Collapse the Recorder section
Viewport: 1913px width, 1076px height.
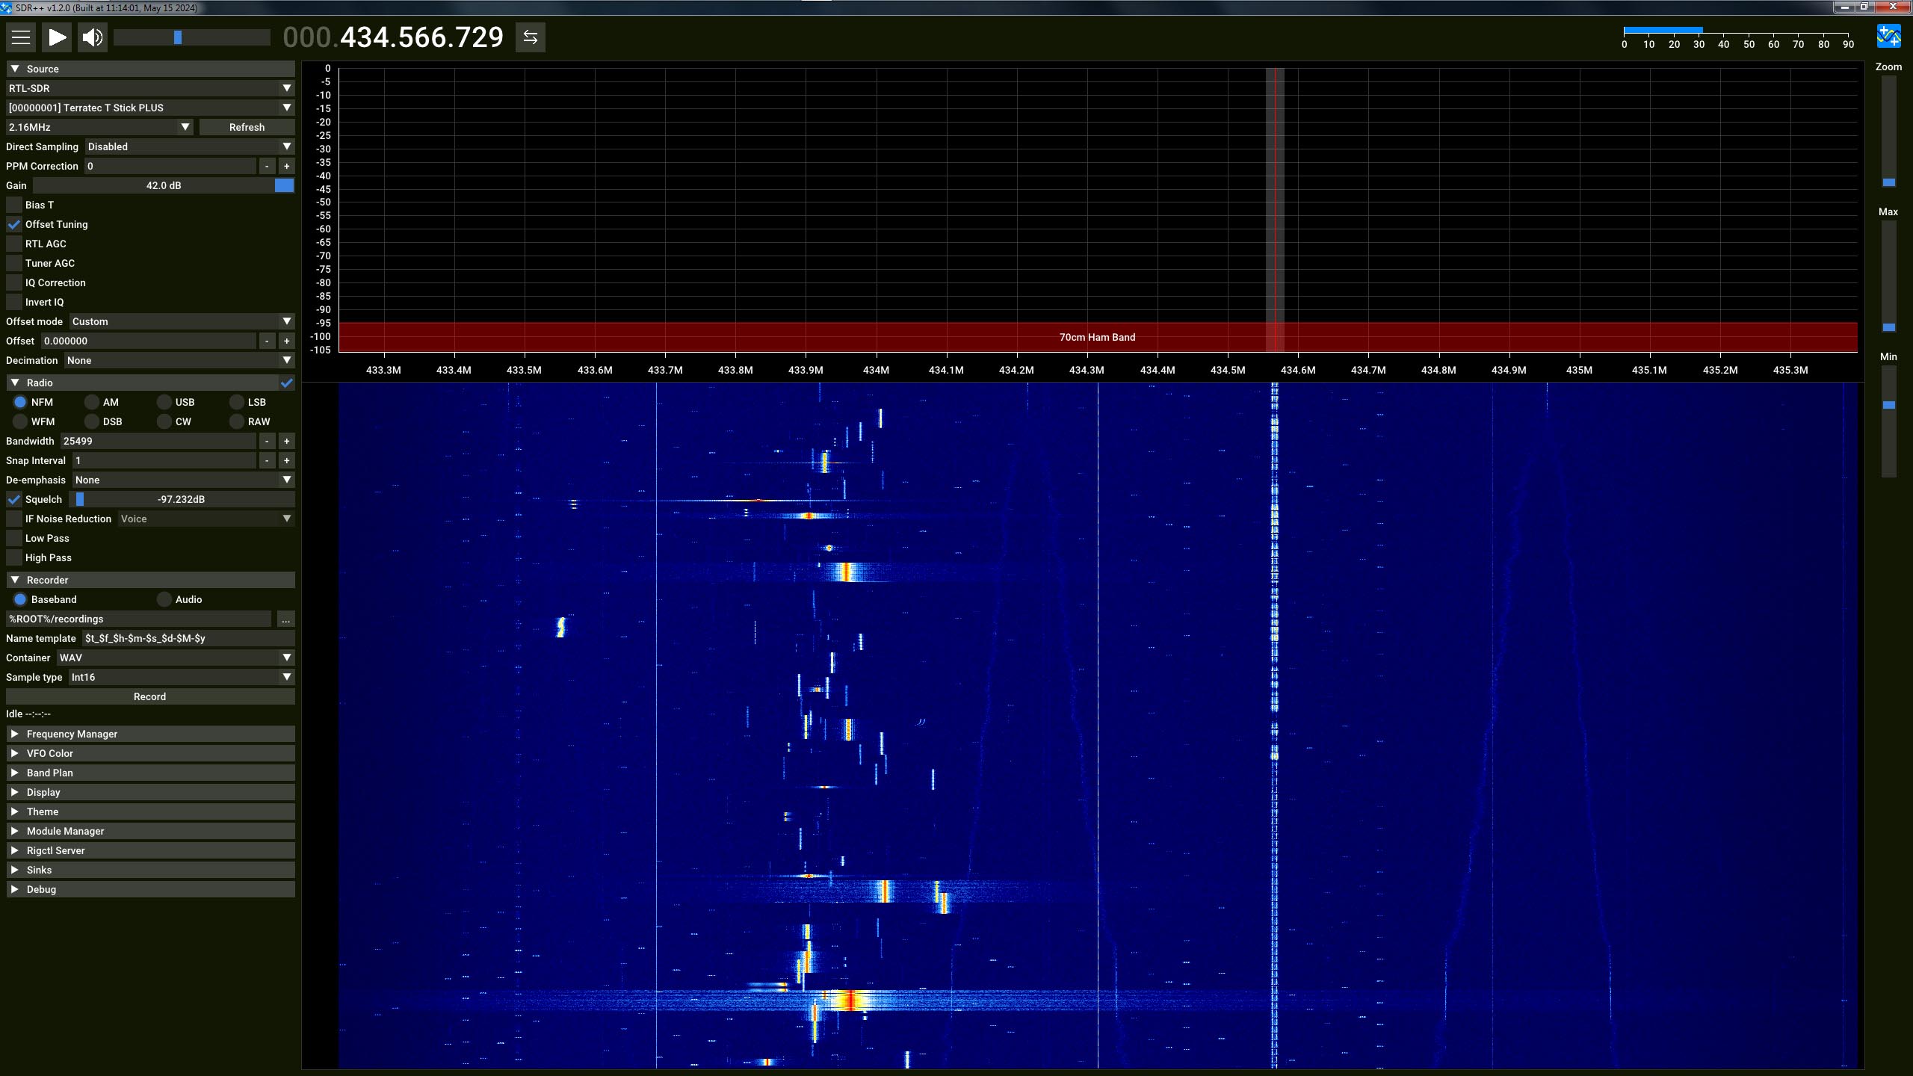click(x=150, y=580)
